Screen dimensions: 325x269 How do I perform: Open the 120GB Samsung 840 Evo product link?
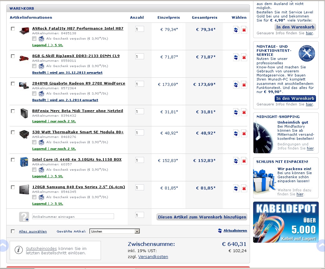point(78,187)
